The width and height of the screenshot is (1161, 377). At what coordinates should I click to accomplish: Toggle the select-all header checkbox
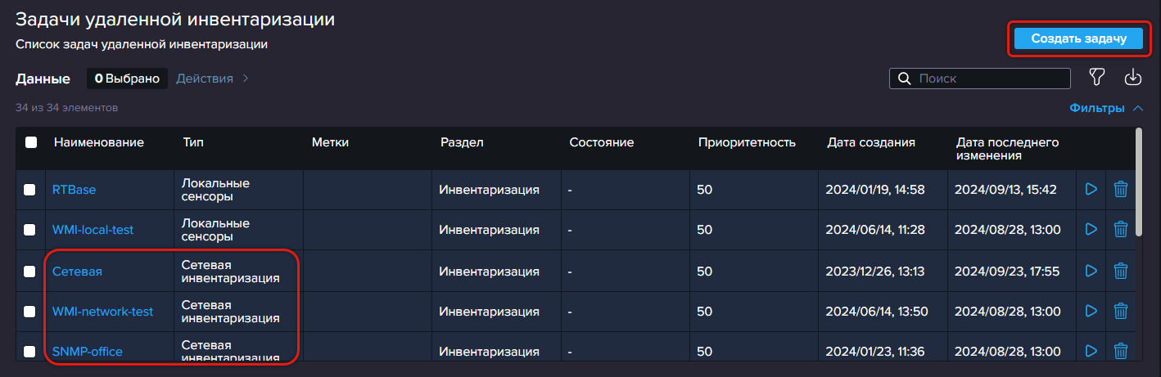(x=31, y=142)
